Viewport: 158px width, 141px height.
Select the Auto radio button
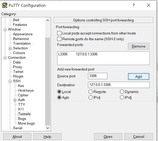pos(59,97)
